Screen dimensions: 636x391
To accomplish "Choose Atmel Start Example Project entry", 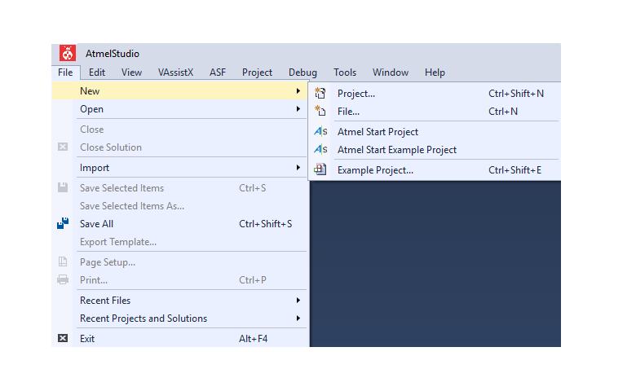I will 397,150.
